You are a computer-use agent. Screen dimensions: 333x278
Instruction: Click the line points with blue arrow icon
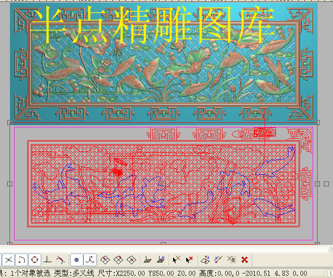click(218, 259)
